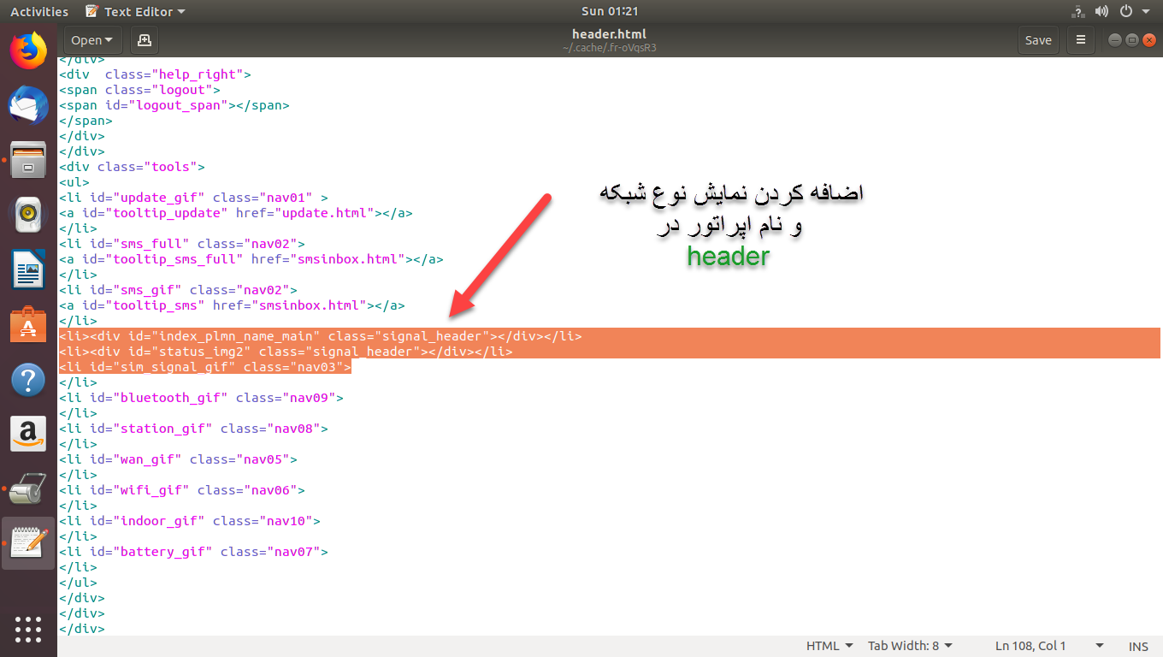Open Ubuntu Software store icon
1163x657 pixels.
click(28, 325)
